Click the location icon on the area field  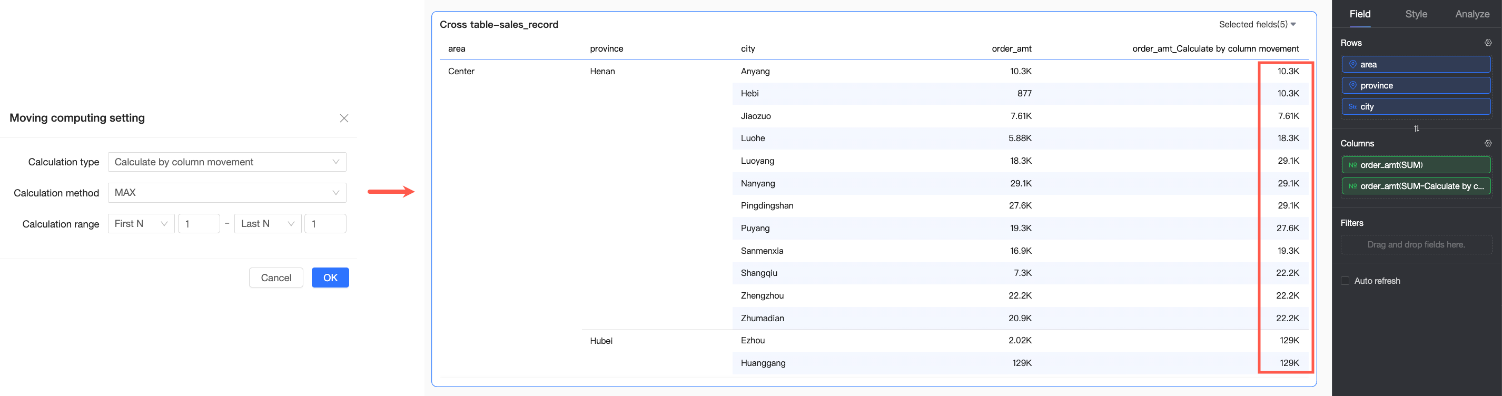(x=1353, y=64)
